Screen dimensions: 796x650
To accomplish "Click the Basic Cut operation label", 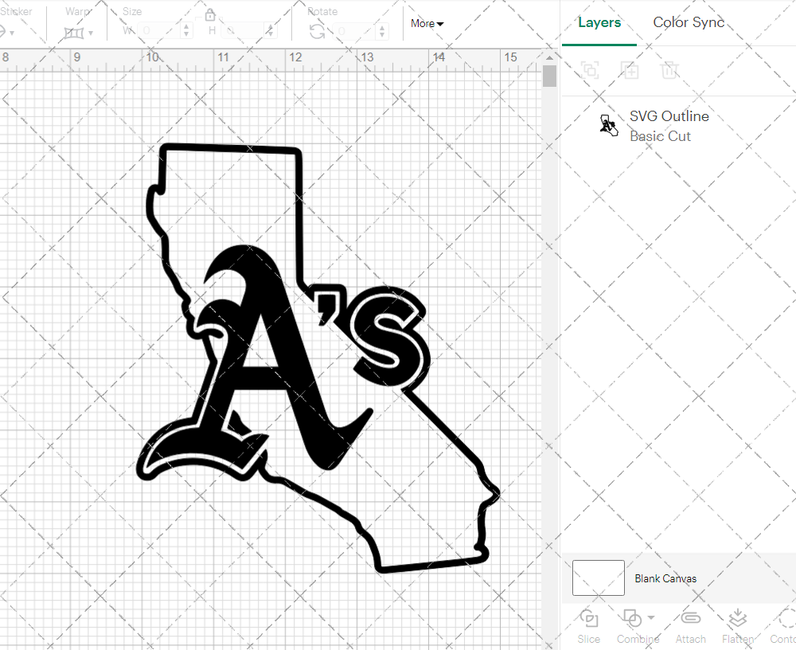I will 660,136.
